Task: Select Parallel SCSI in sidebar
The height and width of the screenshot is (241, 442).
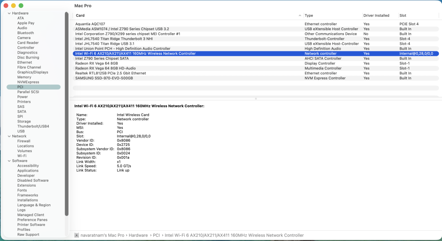Action: (x=28, y=92)
